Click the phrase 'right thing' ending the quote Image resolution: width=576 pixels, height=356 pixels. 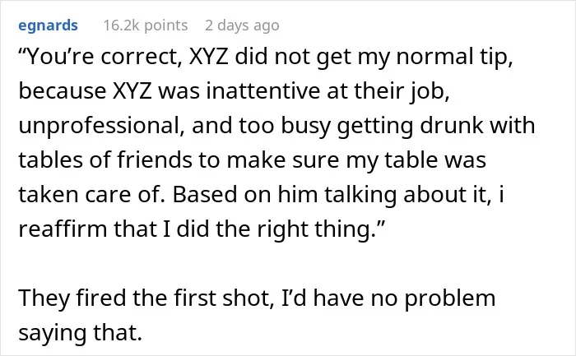click(314, 229)
